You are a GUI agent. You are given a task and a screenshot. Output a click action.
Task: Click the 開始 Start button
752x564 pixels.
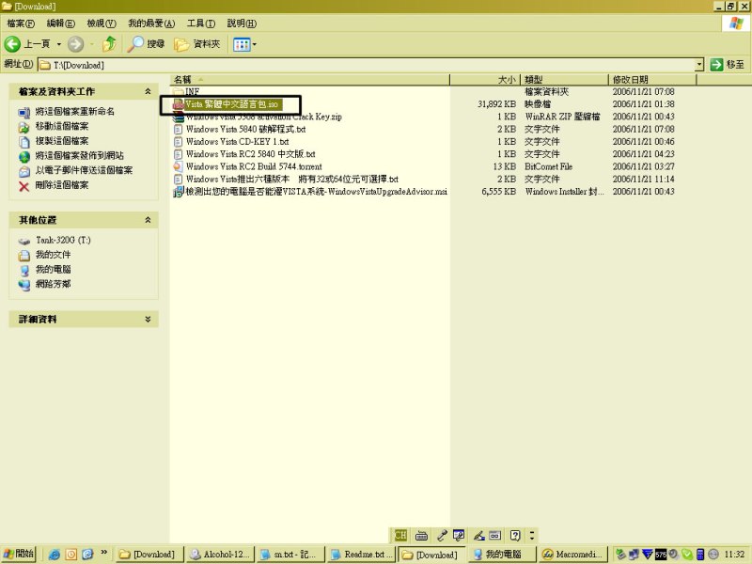click(19, 554)
